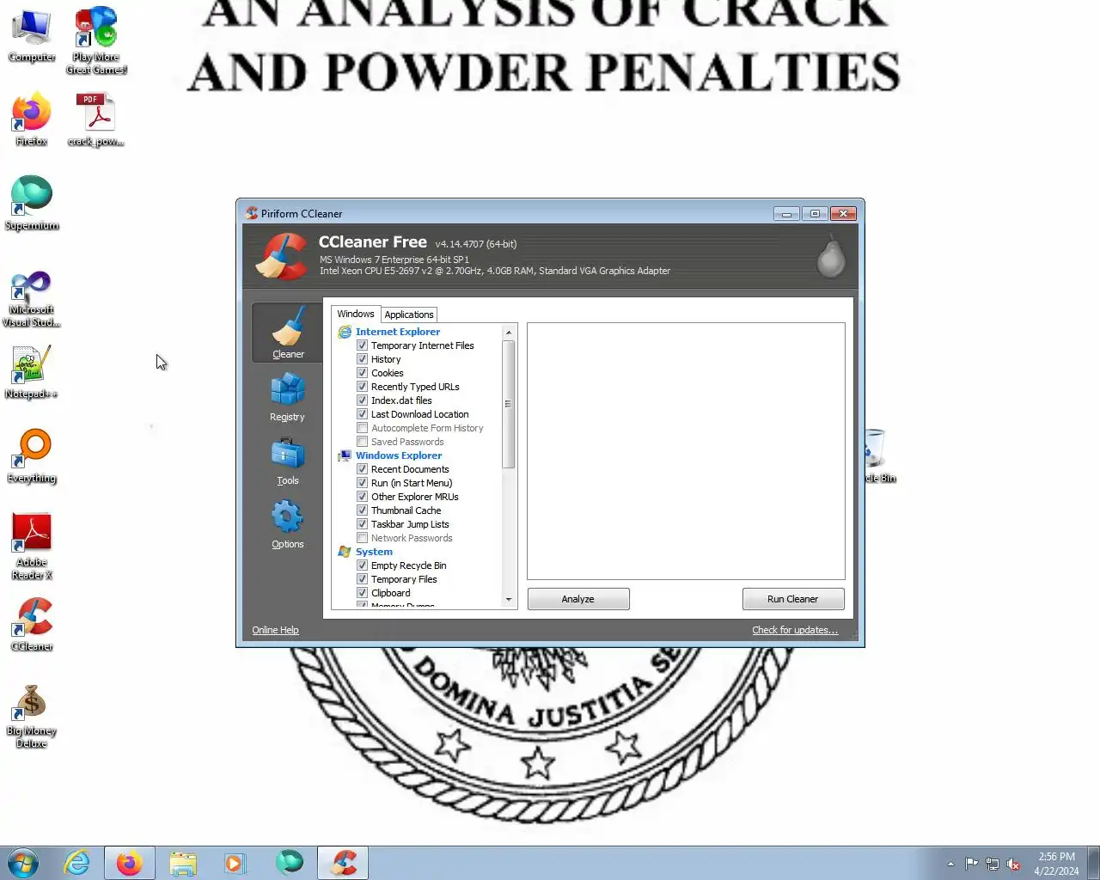Click the muted volume tray icon
1100x880 pixels.
point(1014,864)
